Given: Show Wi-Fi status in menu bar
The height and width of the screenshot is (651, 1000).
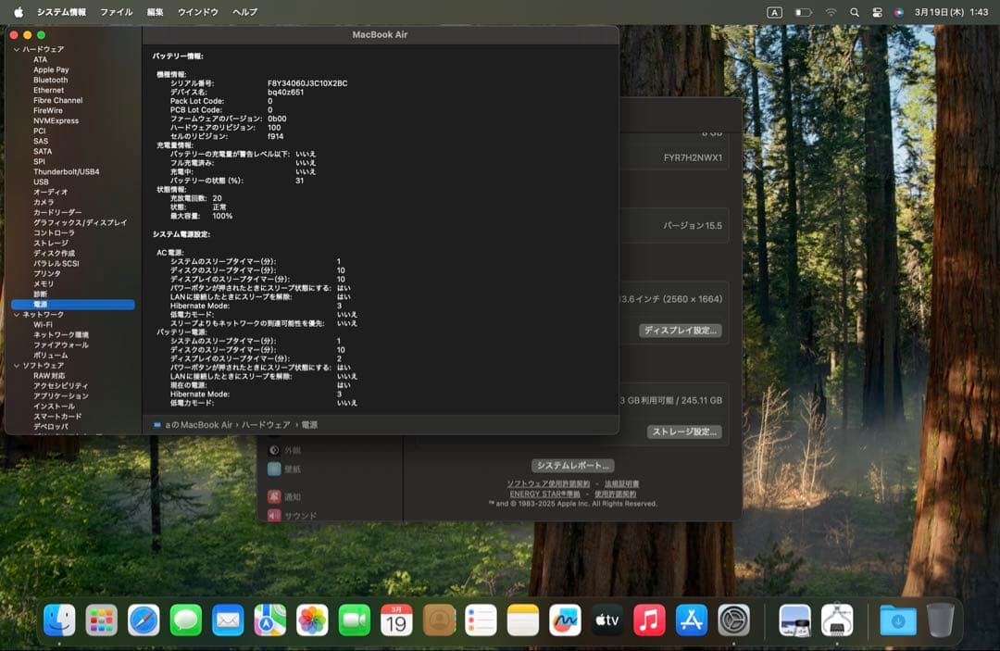Looking at the screenshot, I should (831, 12).
